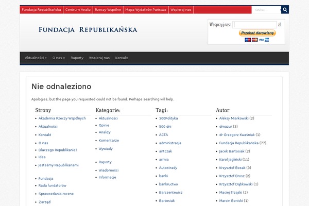The image size is (309, 206).
Task: Focus the Szukaj search field
Action: coord(266,10)
